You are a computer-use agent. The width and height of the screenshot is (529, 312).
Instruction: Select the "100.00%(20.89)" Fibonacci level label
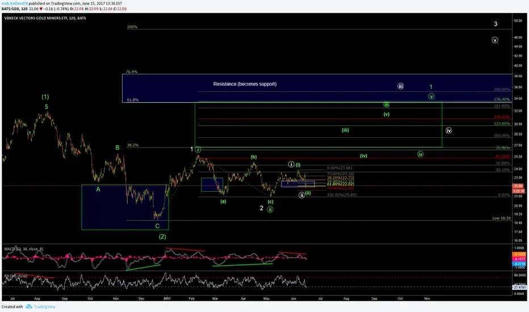[x=342, y=195]
